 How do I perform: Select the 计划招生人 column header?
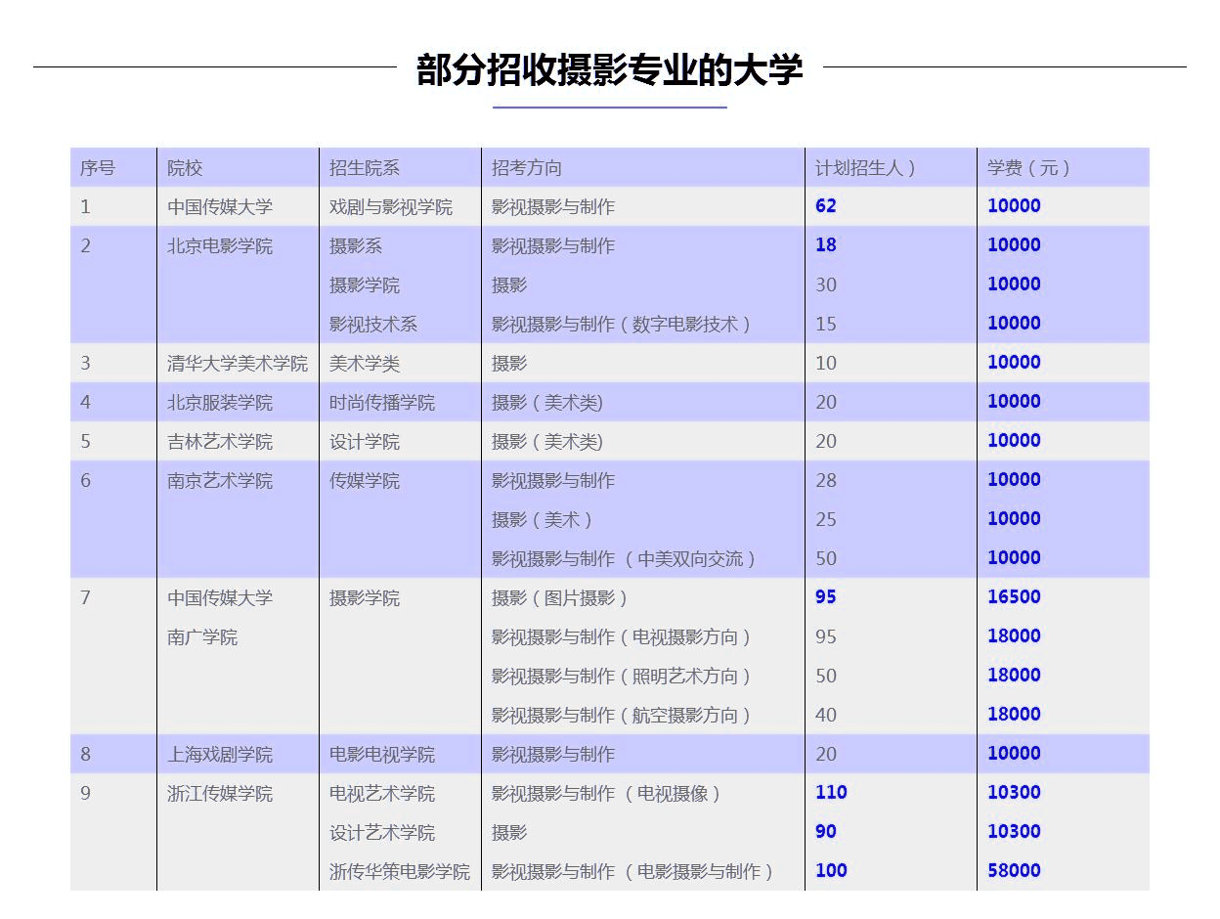865,167
